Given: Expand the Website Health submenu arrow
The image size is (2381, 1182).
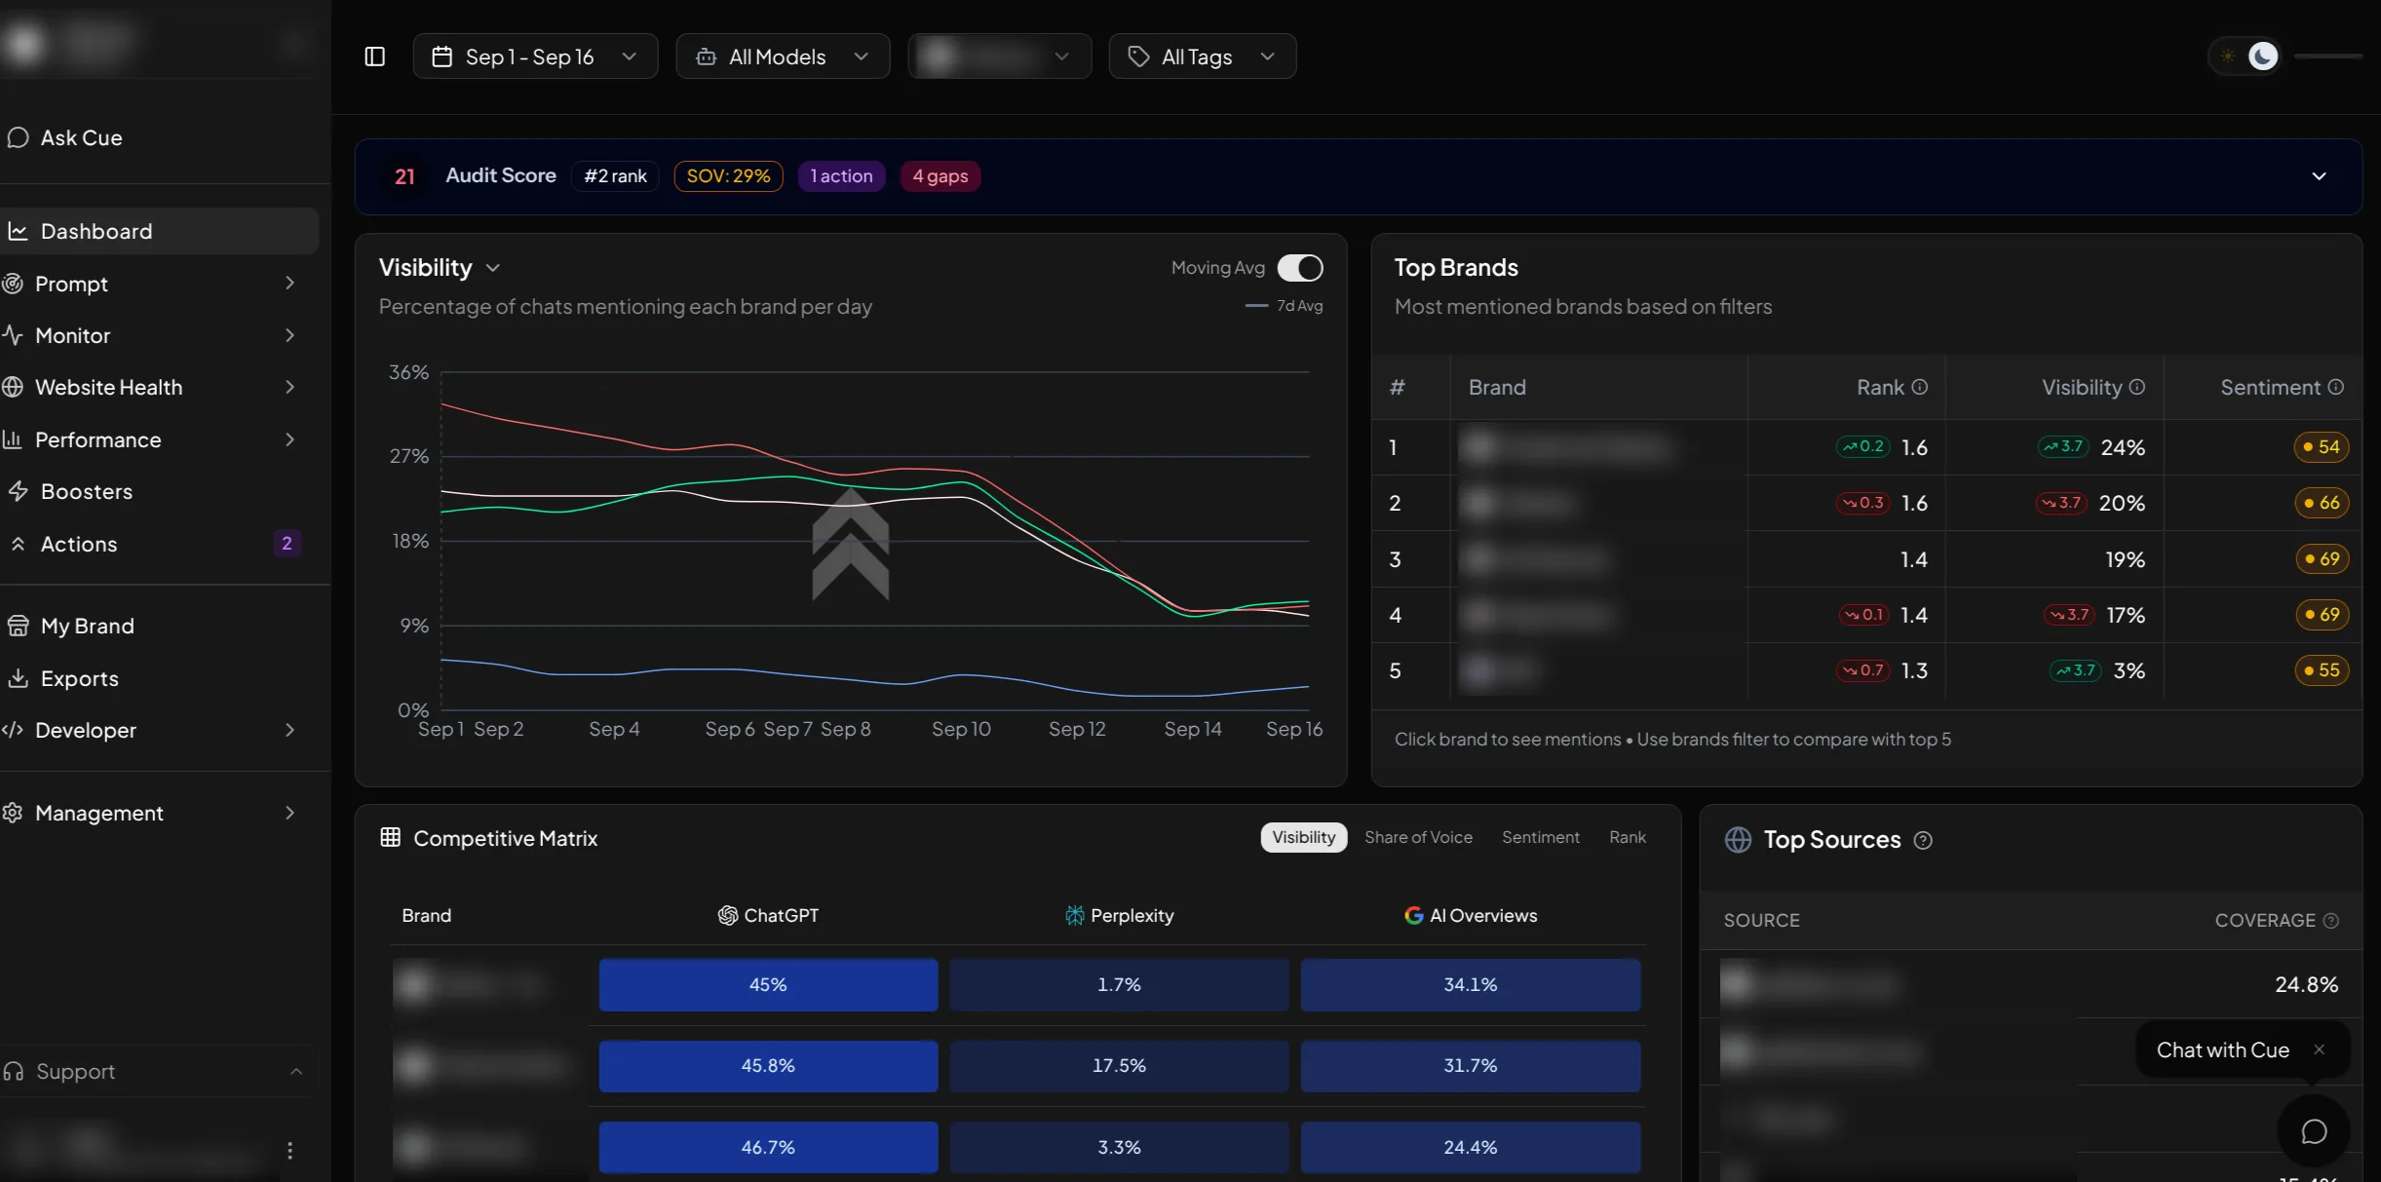Looking at the screenshot, I should point(289,387).
